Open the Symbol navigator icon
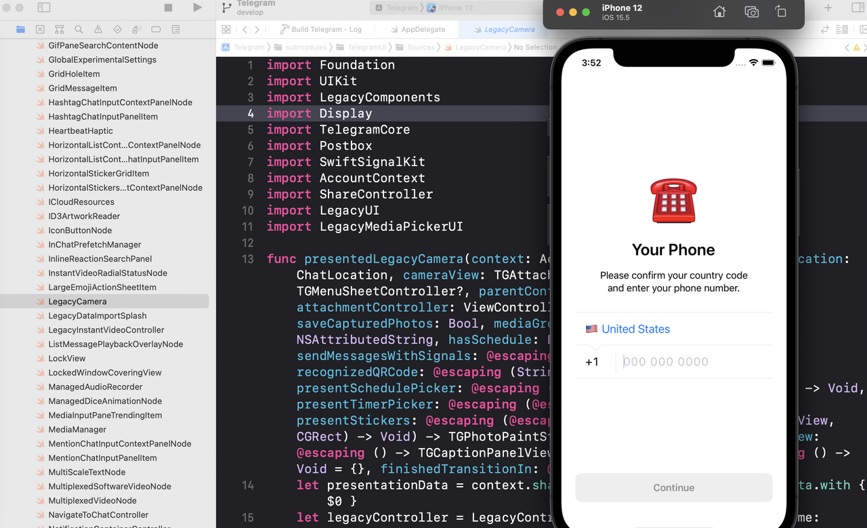The height and width of the screenshot is (528, 867). pos(60,29)
